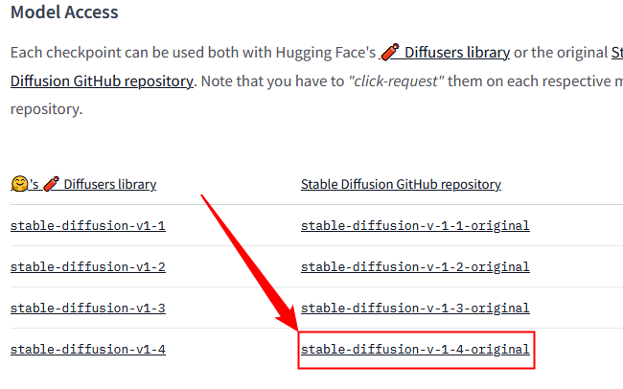Open the stable-diffusion-v1-2 link

(x=87, y=267)
